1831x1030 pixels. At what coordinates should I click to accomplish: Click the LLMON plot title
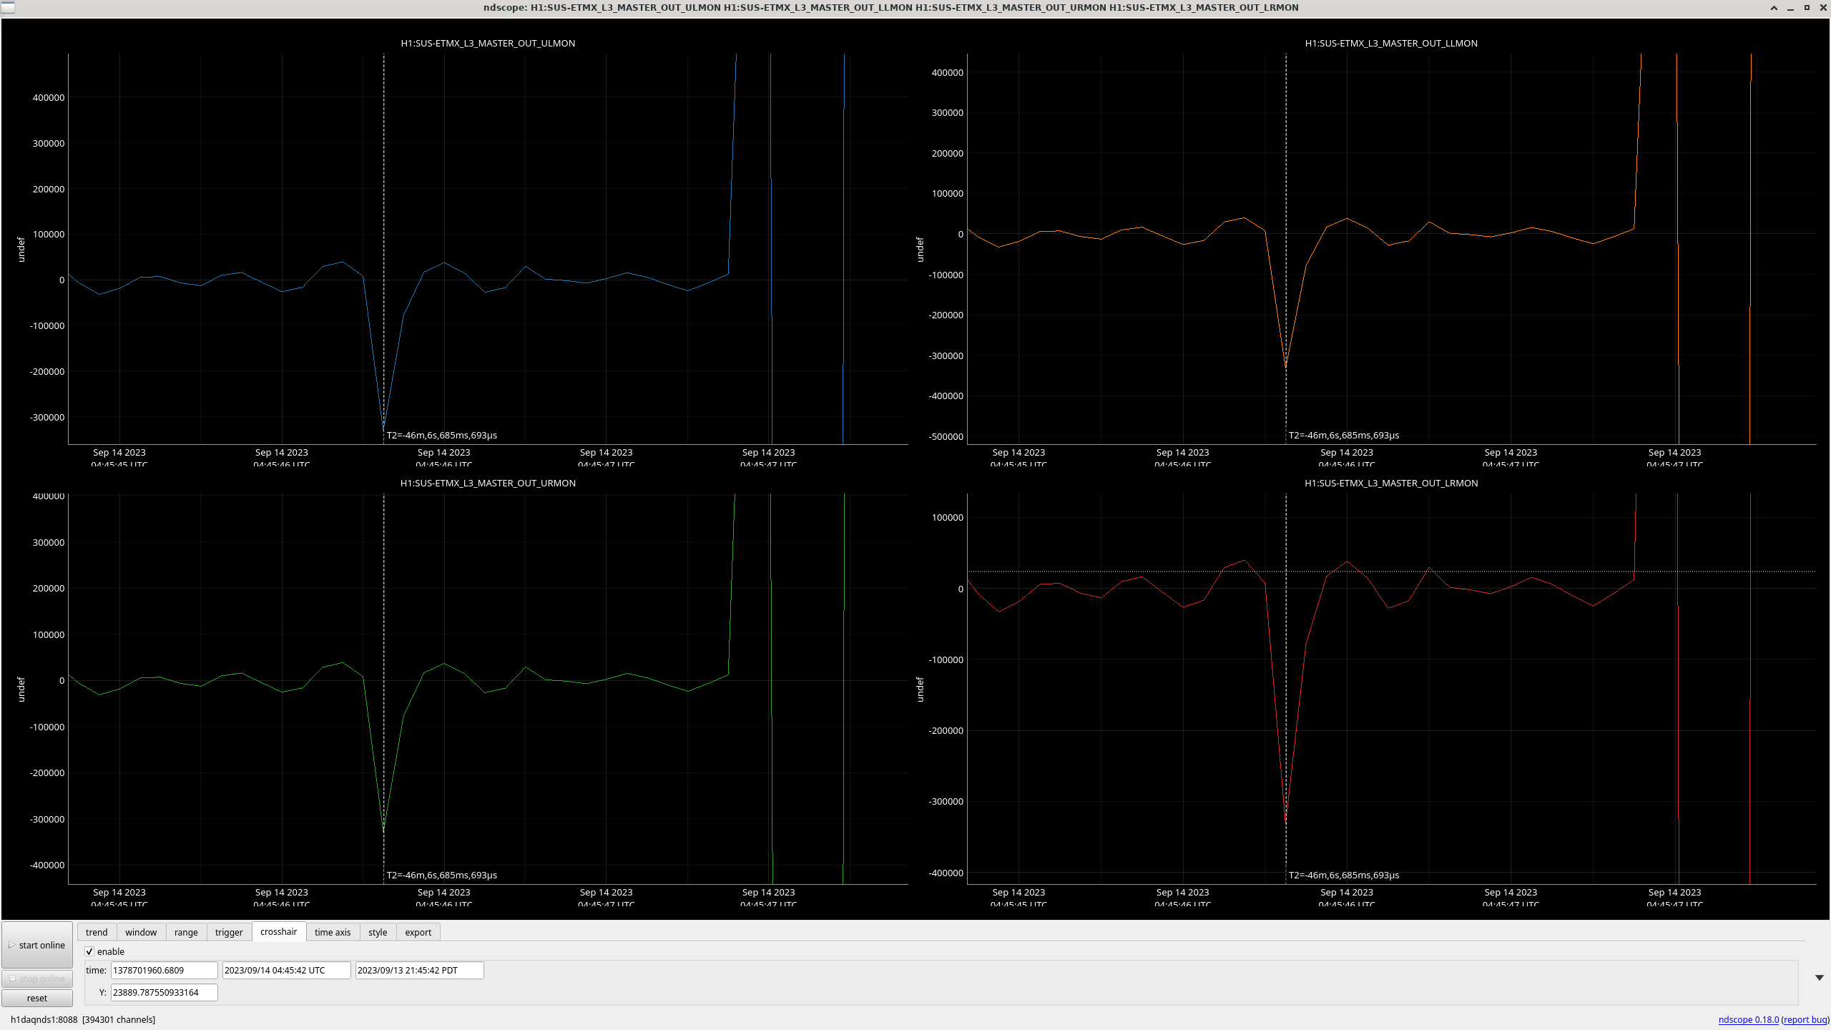1391,43
